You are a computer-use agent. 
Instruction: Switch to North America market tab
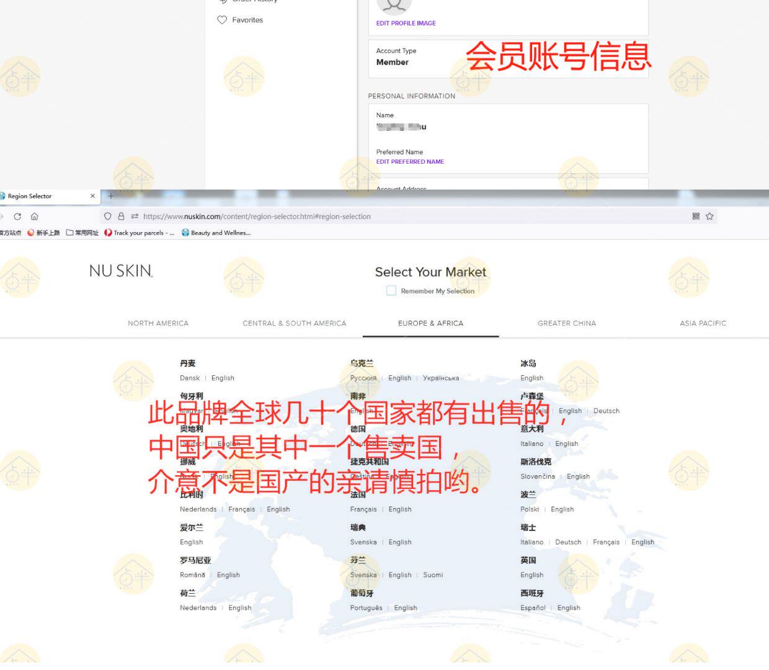(158, 323)
